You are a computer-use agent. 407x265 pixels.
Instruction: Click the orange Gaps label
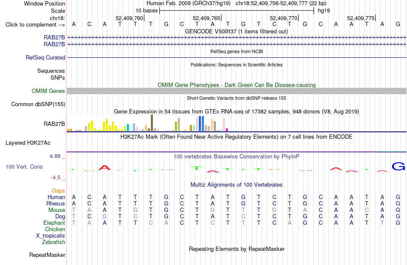pos(58,191)
